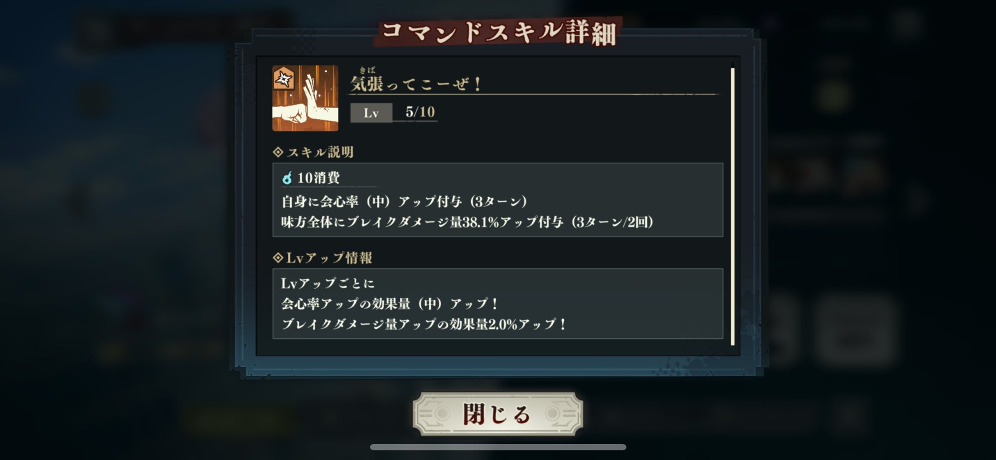The height and width of the screenshot is (460, 996).
Task: Click the dialog's vertical scrollbar
Action: point(733,206)
